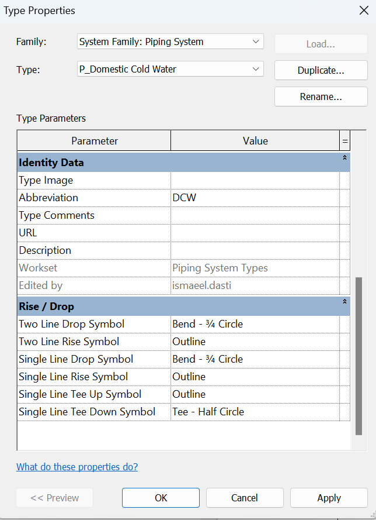Image resolution: width=376 pixels, height=520 pixels.
Task: Change the Single Line Rise Symbol value
Action: click(255, 376)
